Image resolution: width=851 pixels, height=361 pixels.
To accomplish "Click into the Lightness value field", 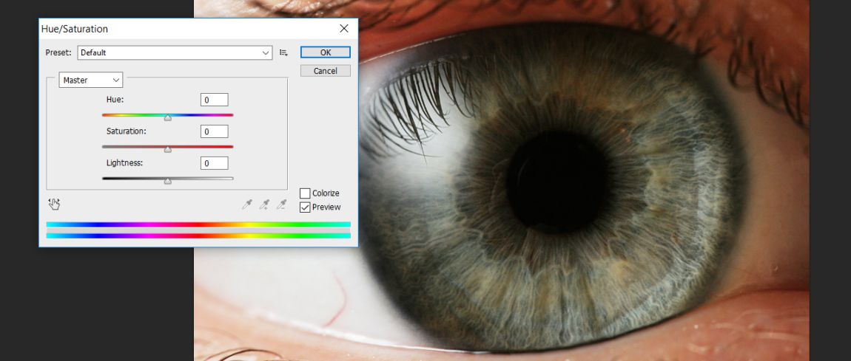I will tap(215, 163).
